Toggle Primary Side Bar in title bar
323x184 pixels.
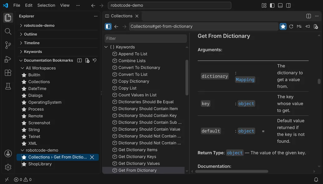(x=272, y=5)
